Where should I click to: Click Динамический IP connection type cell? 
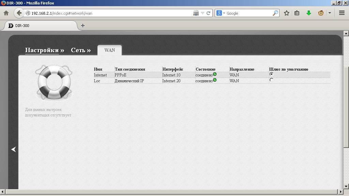pos(129,81)
